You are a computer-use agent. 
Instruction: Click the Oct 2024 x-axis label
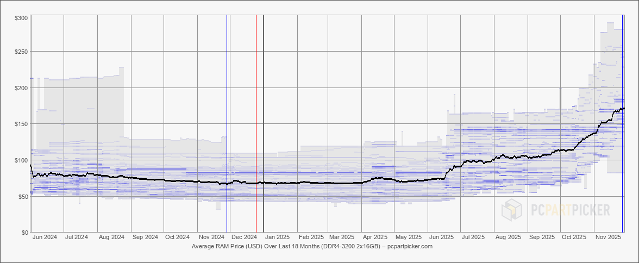[x=178, y=237]
